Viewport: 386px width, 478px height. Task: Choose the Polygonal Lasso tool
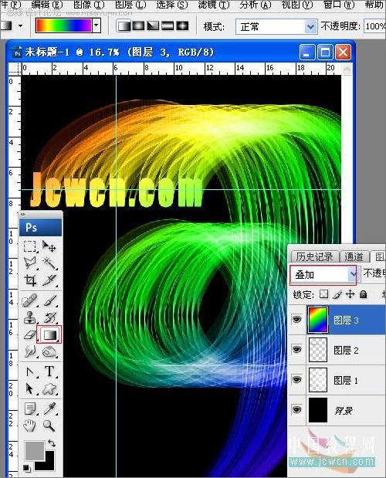click(30, 263)
